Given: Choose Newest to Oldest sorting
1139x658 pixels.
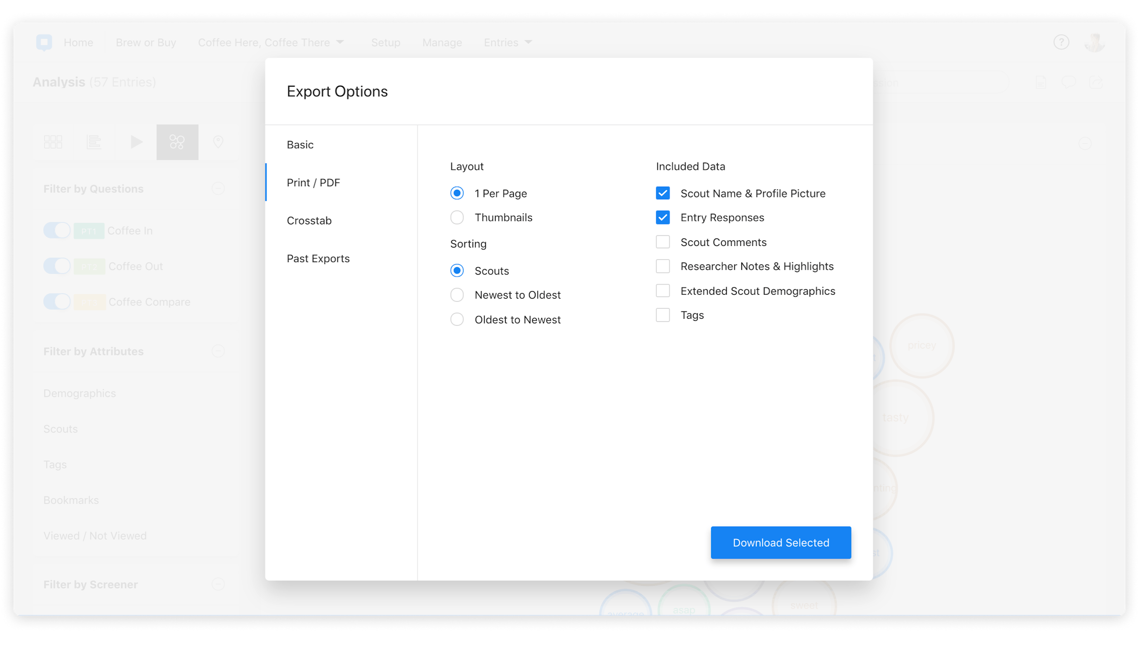Looking at the screenshot, I should point(457,295).
